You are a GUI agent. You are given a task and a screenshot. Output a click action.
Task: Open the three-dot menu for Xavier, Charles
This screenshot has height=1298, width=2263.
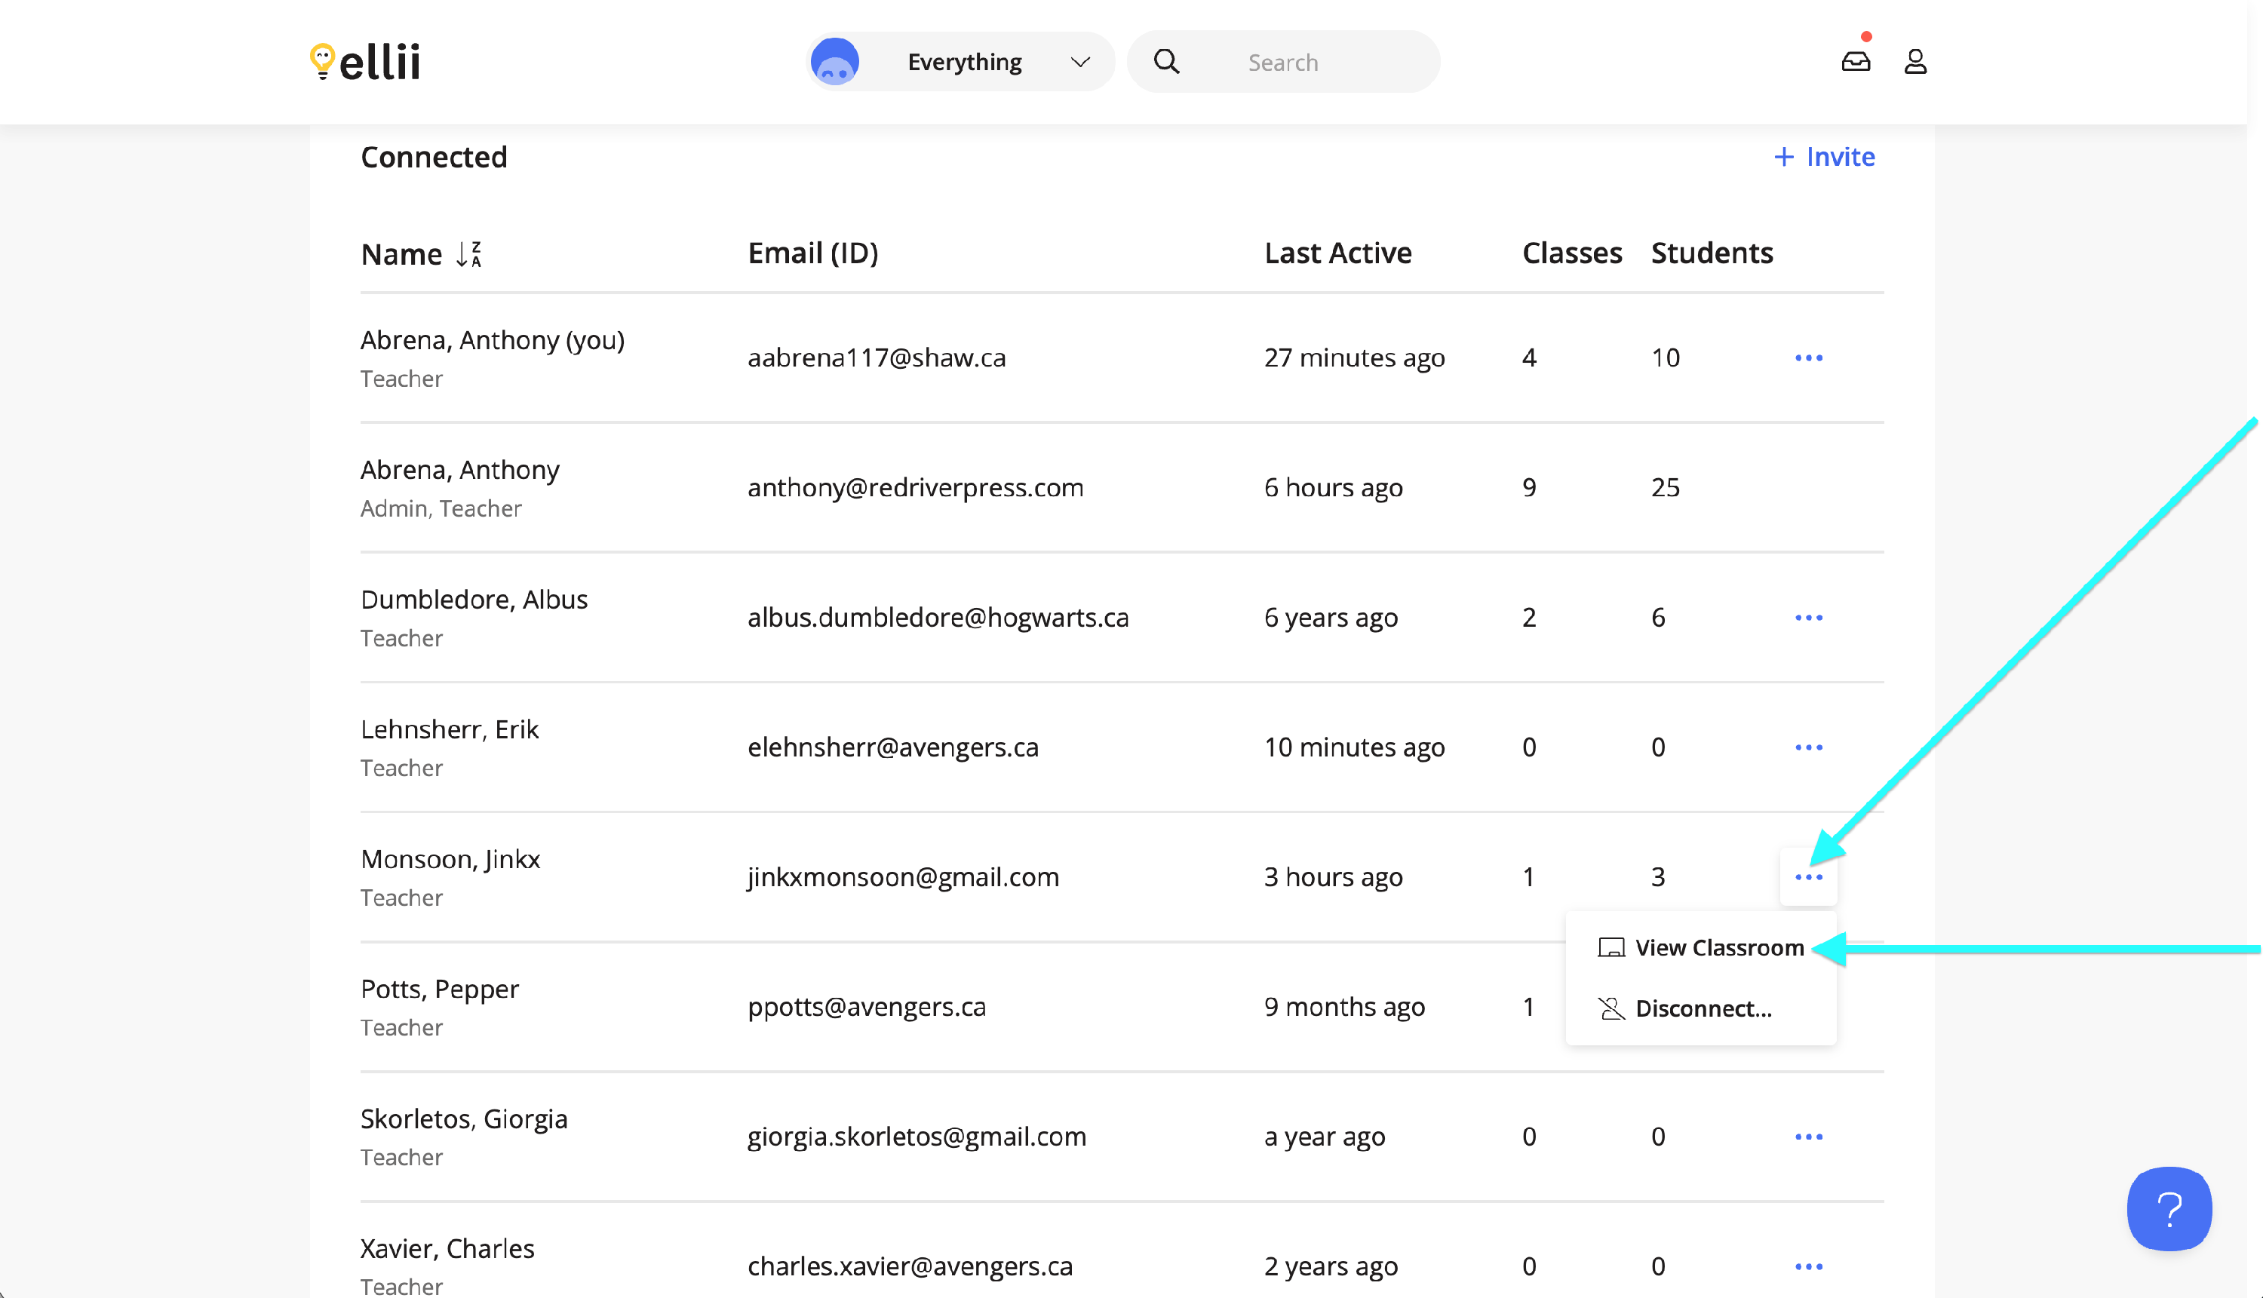(1808, 1266)
